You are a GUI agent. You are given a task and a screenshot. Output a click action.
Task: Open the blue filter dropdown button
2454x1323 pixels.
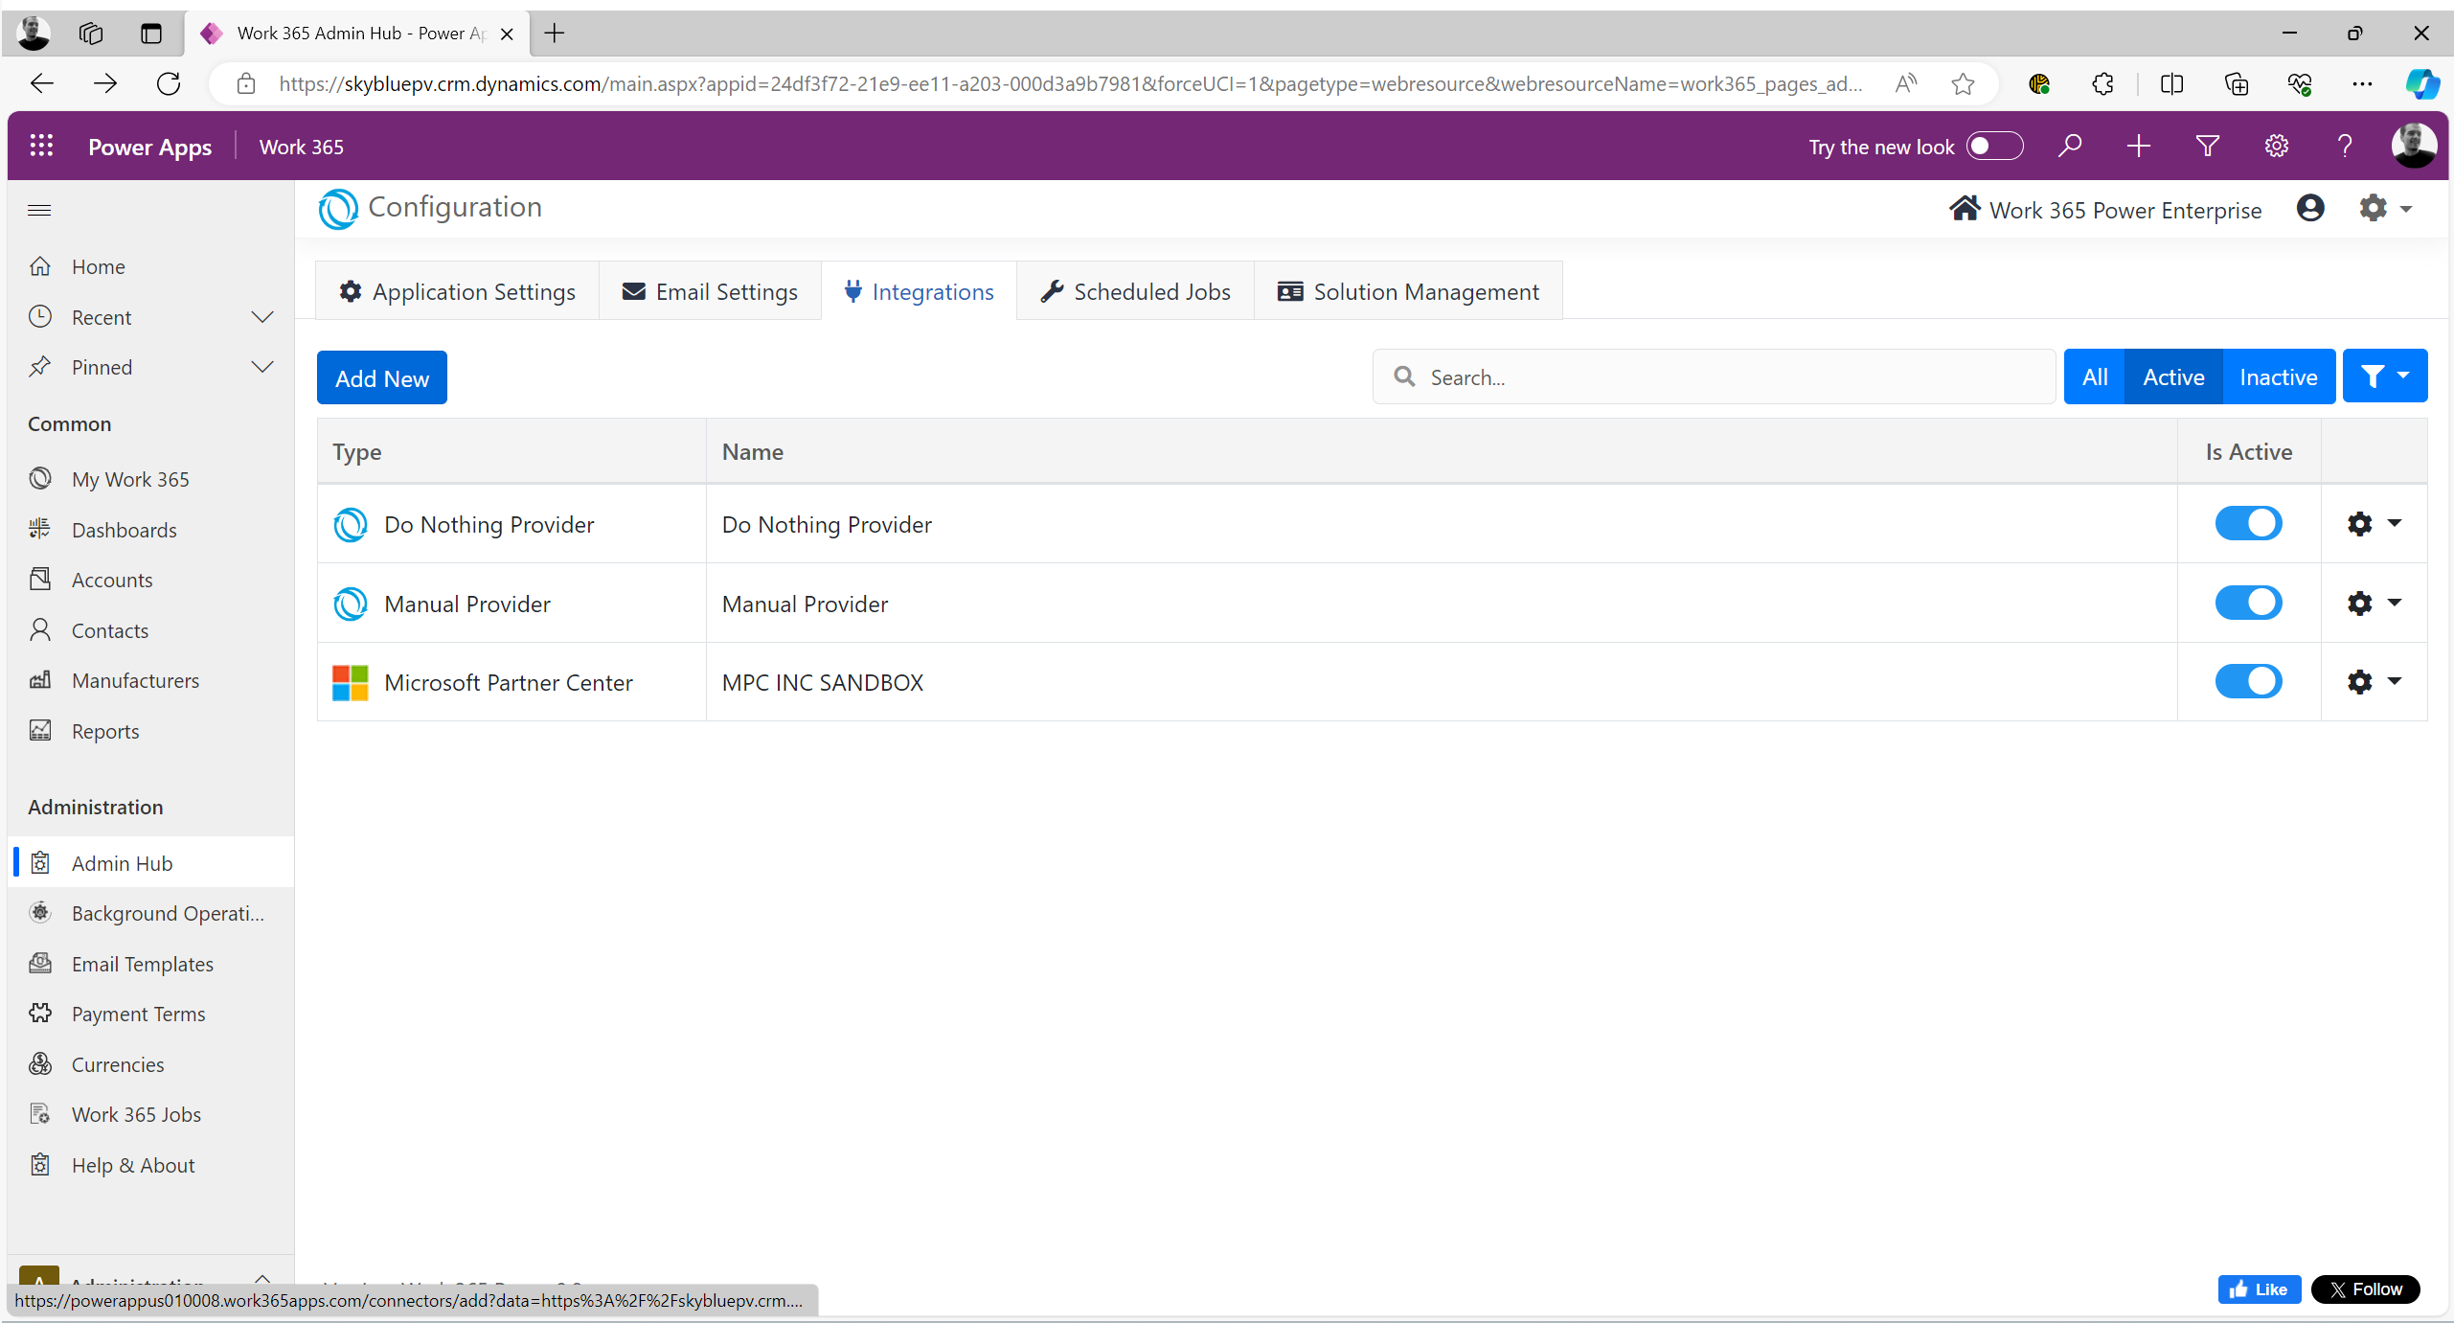2384,376
